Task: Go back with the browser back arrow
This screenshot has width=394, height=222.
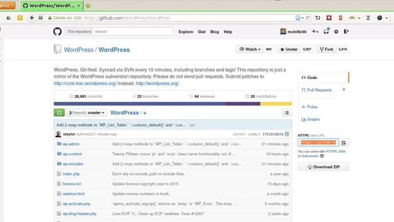Action: [31, 18]
